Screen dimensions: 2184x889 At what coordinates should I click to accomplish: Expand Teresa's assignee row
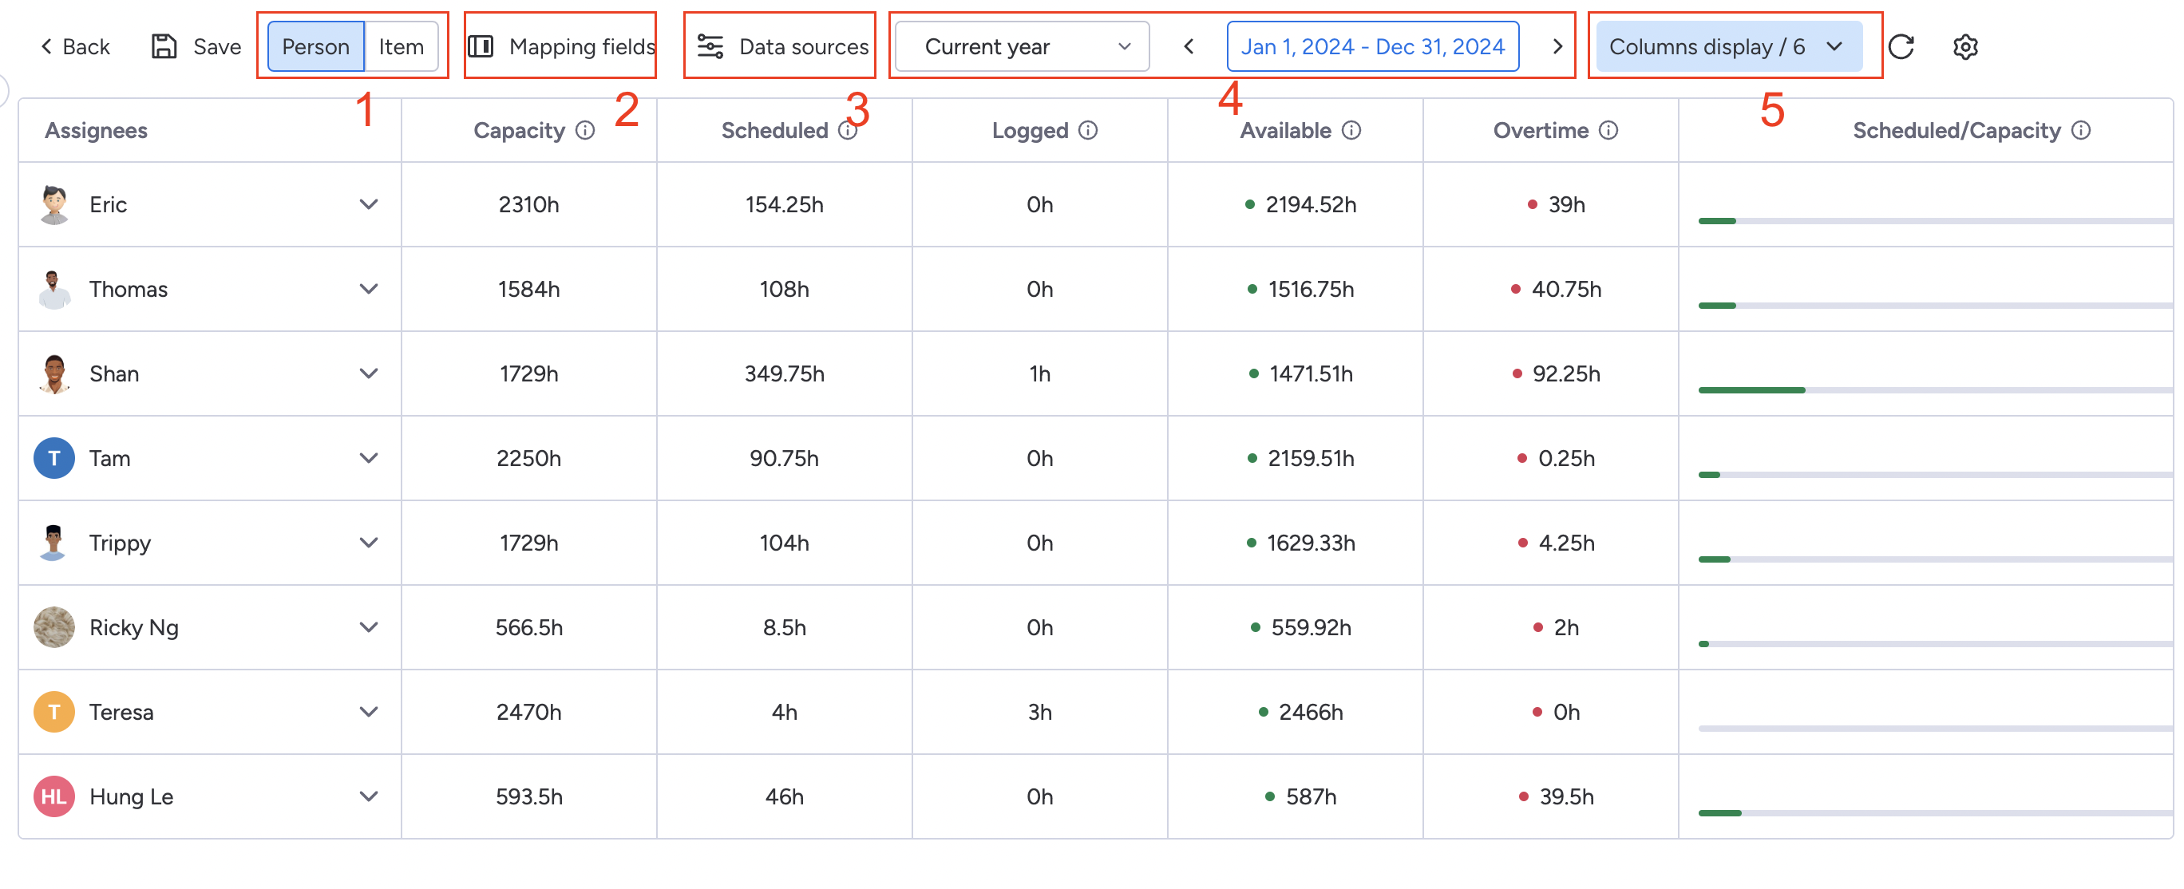(x=369, y=712)
